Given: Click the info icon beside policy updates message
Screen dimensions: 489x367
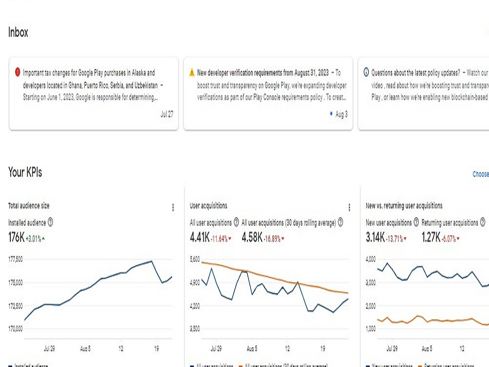Looking at the screenshot, I should (366, 72).
